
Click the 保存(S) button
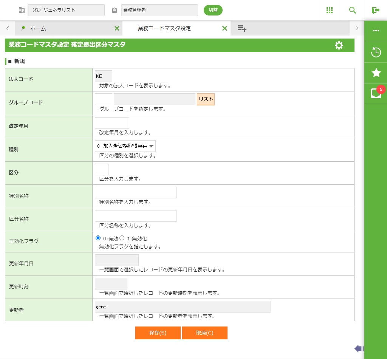click(158, 333)
